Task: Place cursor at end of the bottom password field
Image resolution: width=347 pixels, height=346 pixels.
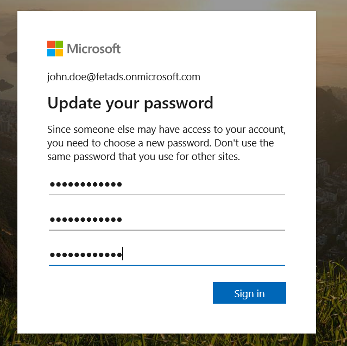Action: [x=123, y=254]
